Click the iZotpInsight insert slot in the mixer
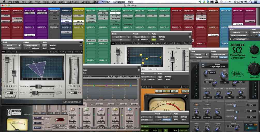Screen dimensions: 260x132 pyautogui.click(x=213, y=35)
